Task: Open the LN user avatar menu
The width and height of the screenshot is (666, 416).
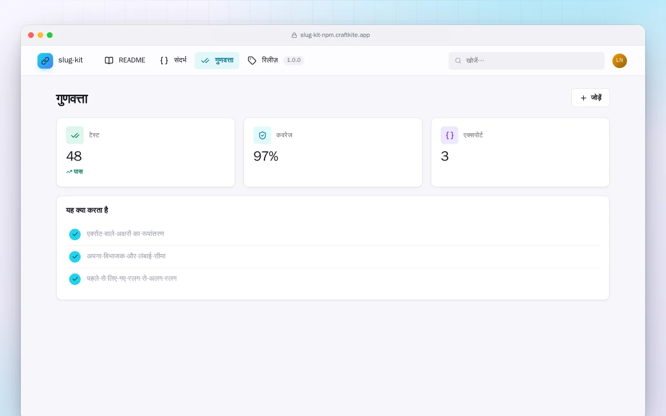Action: point(620,61)
